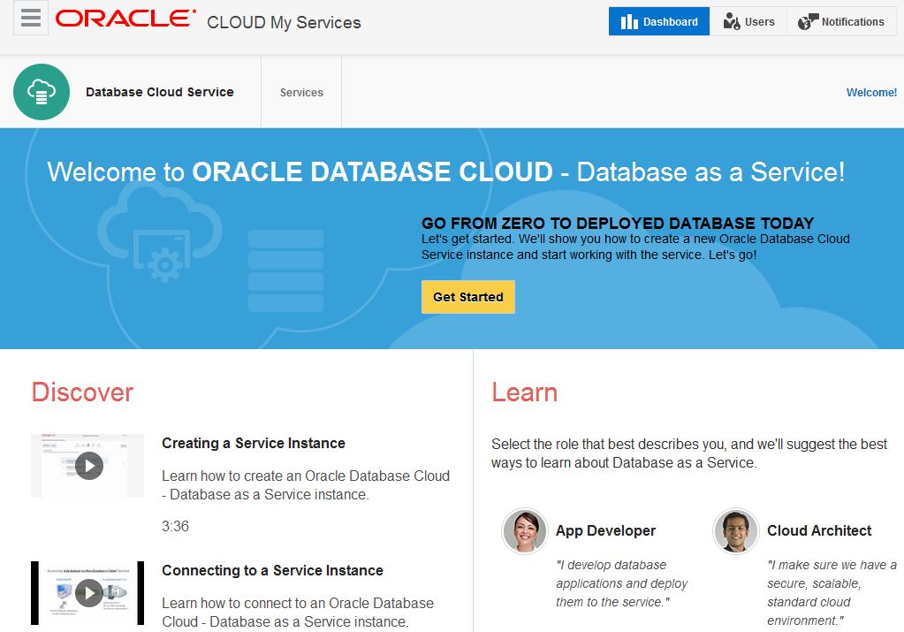Open the Services menu item

coord(300,91)
